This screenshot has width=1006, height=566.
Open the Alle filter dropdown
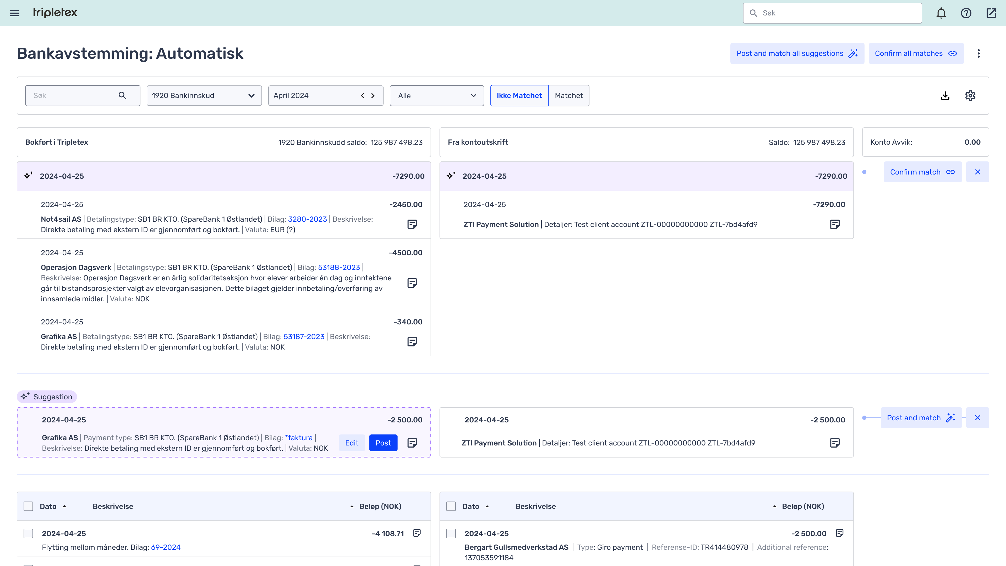(x=437, y=96)
